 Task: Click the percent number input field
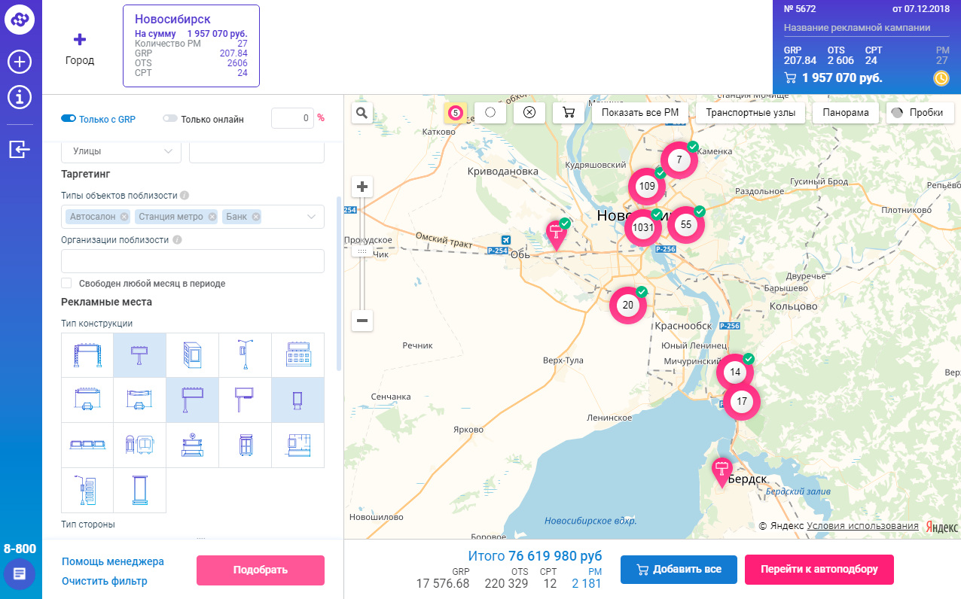click(291, 118)
